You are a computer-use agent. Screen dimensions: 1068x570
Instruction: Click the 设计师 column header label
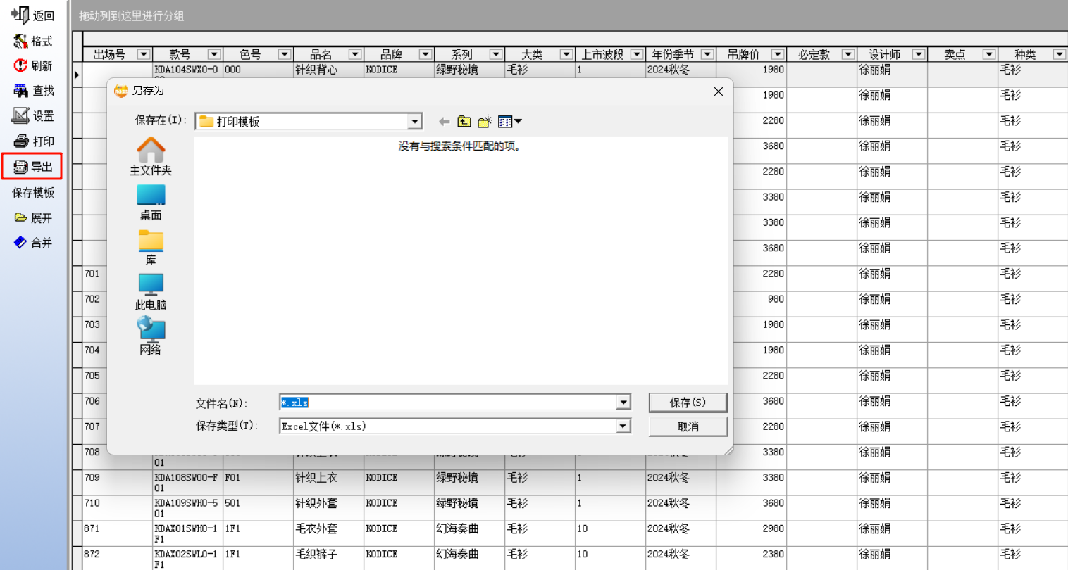pos(884,54)
